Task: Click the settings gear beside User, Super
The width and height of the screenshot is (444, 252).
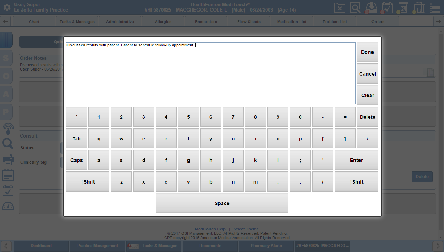Action: pyautogui.click(x=8, y=7)
